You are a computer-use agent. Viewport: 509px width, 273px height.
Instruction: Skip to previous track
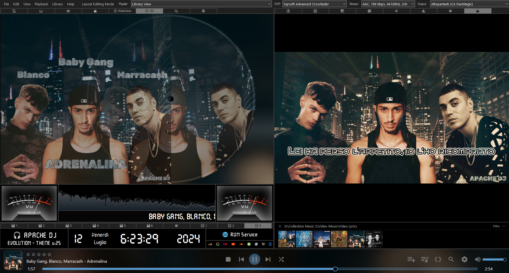point(241,259)
